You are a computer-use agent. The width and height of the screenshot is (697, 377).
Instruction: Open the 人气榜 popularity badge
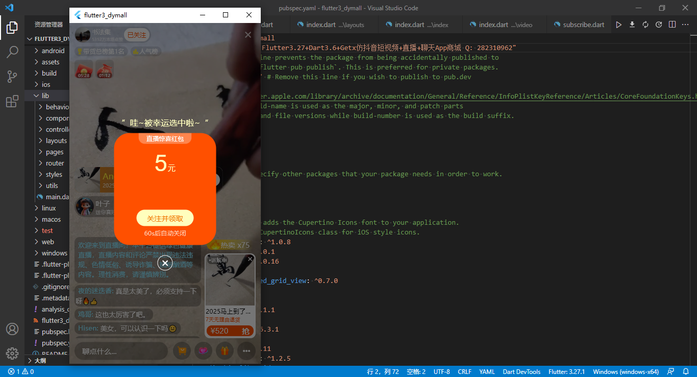point(145,51)
